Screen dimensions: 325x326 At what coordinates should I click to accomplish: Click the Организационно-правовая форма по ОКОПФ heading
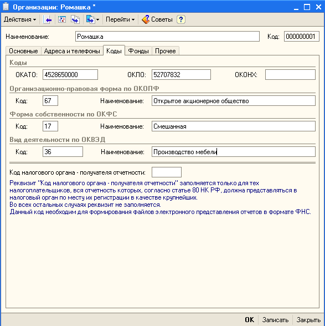(84, 89)
